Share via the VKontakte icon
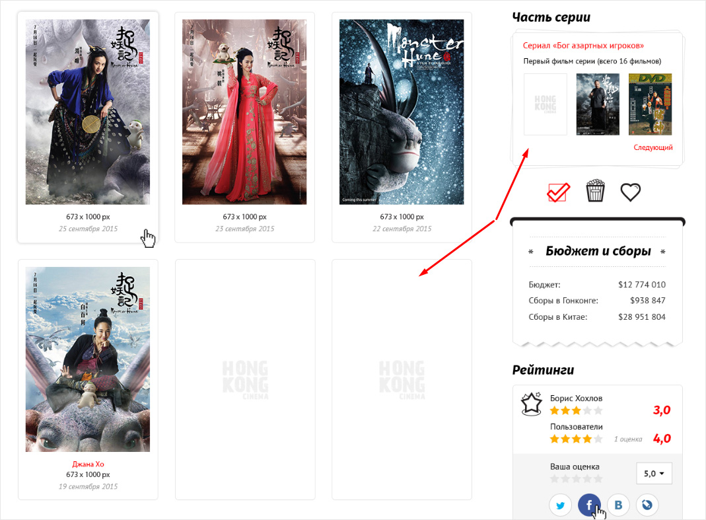706x520 pixels. point(618,505)
